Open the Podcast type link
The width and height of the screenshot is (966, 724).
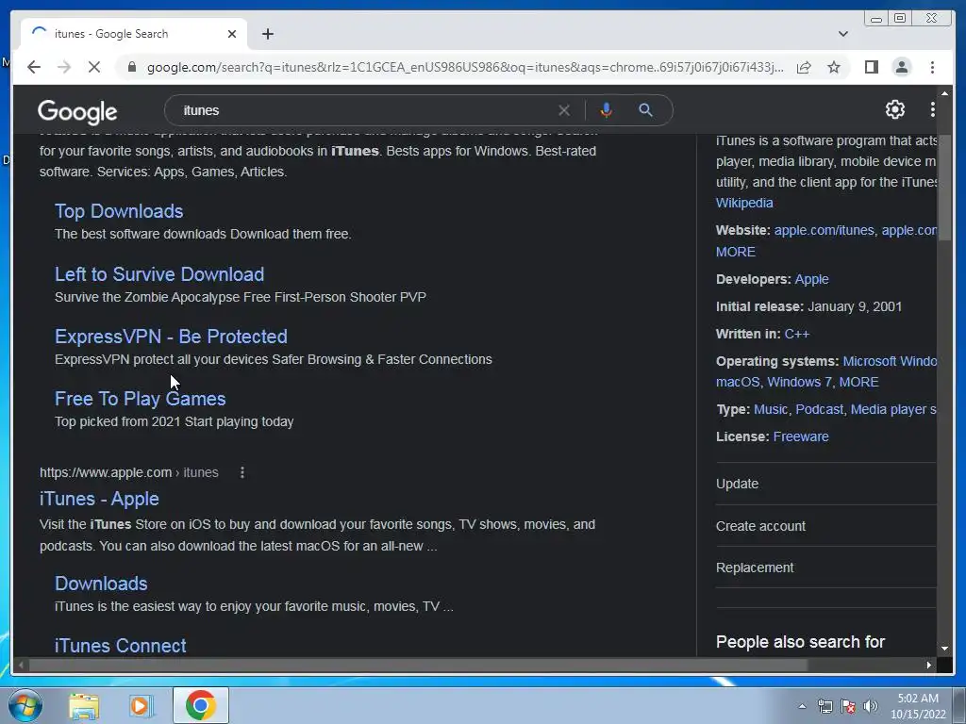tap(820, 409)
